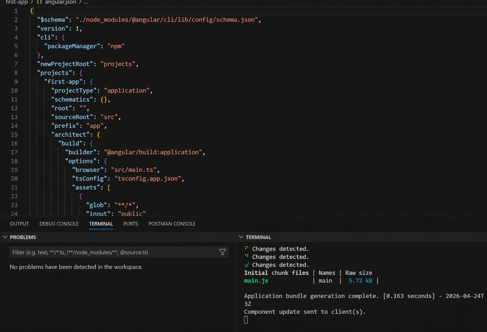Click the breadcrumb ellipsis after angular.json
Screen dimensions: 487x332
click(x=85, y=2)
